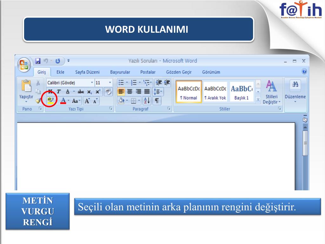Click the vertical scrollbar thumb
The height and width of the screenshot is (244, 325).
tap(305, 143)
